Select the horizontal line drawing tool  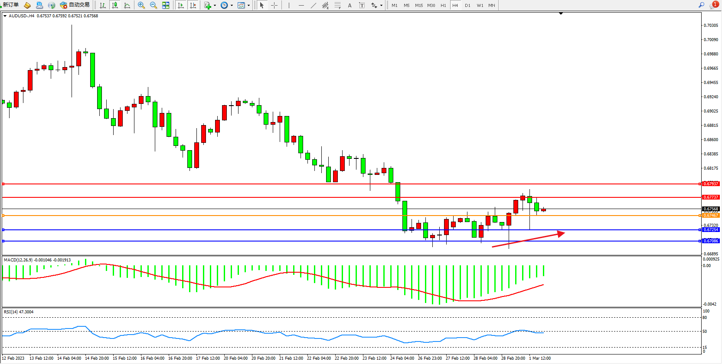click(301, 5)
